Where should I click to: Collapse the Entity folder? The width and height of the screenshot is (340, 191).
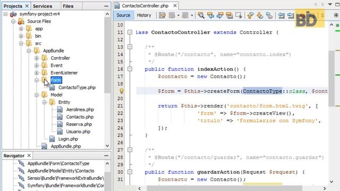[x=45, y=102]
